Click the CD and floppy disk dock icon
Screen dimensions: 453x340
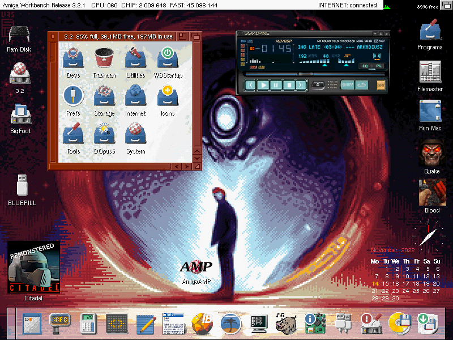(x=400, y=324)
